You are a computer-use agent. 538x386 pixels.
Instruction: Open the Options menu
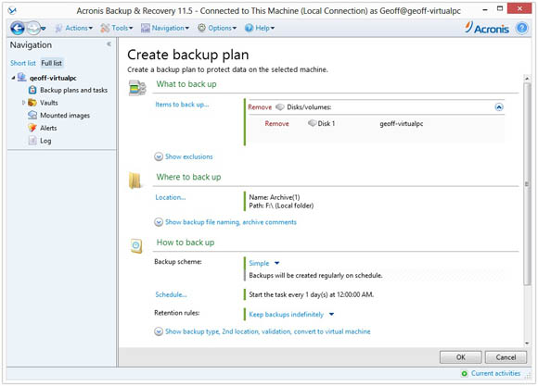point(222,28)
